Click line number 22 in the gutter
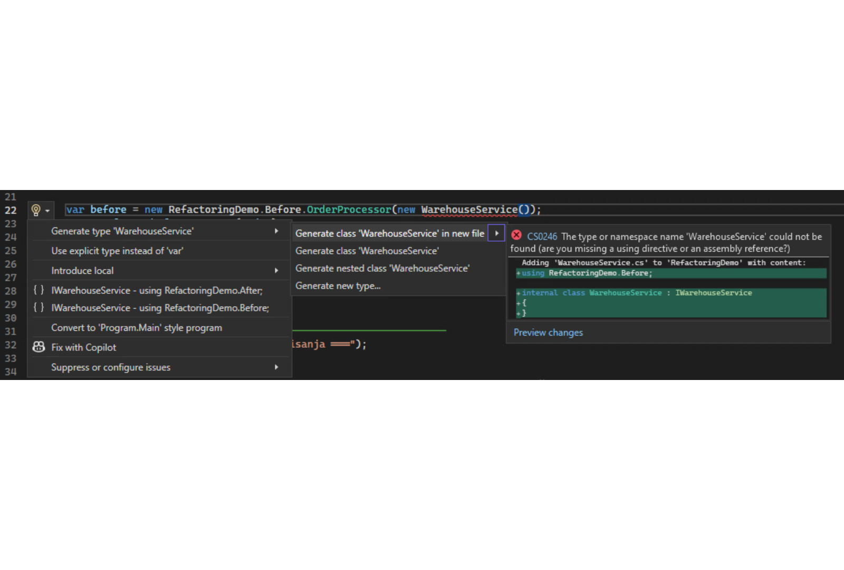 [11, 210]
